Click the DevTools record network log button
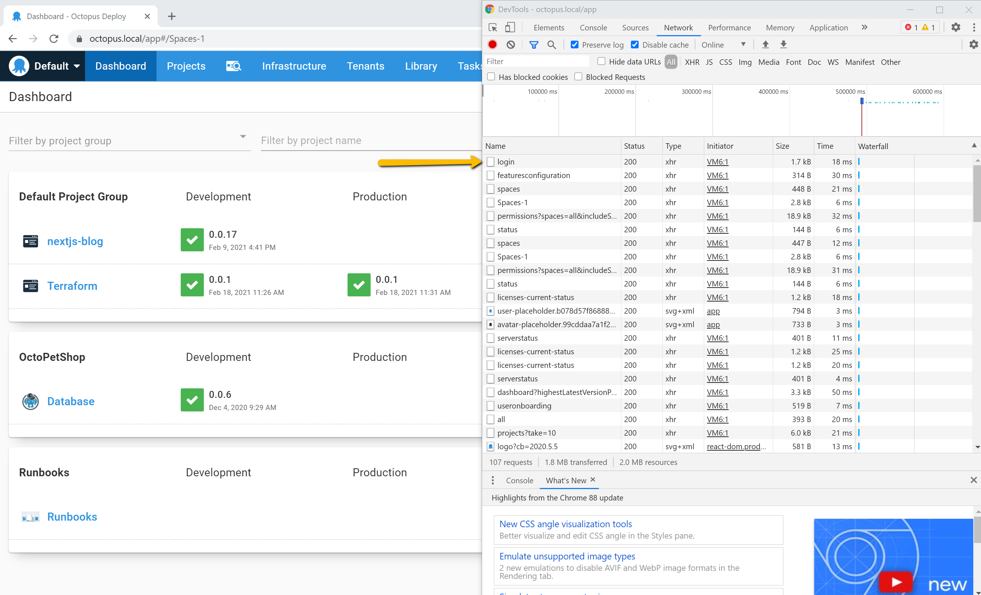This screenshot has width=981, height=595. 492,45
